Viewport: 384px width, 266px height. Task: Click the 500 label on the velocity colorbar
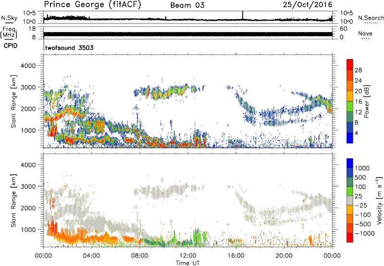(x=360, y=178)
